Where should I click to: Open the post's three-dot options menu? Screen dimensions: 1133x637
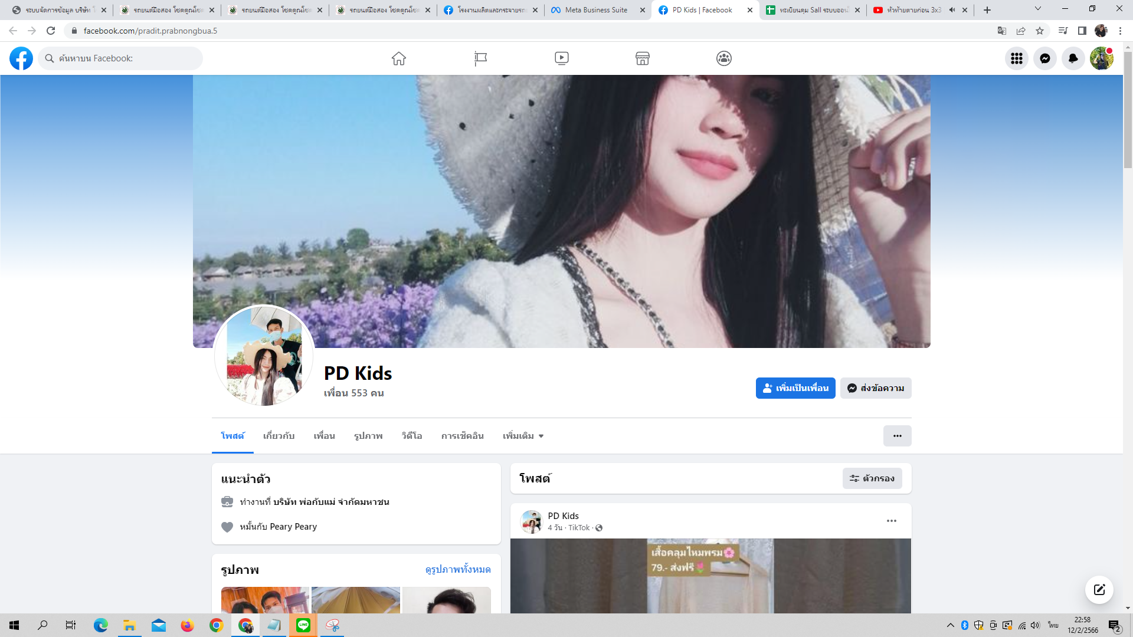coord(892,521)
